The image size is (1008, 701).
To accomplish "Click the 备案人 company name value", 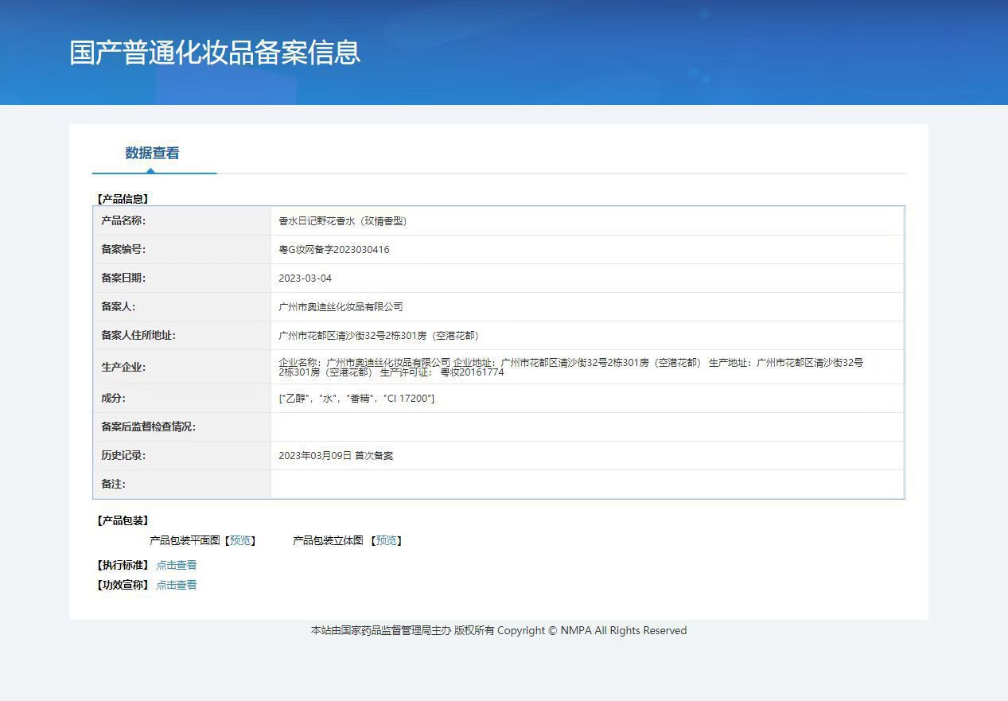I will [x=341, y=307].
